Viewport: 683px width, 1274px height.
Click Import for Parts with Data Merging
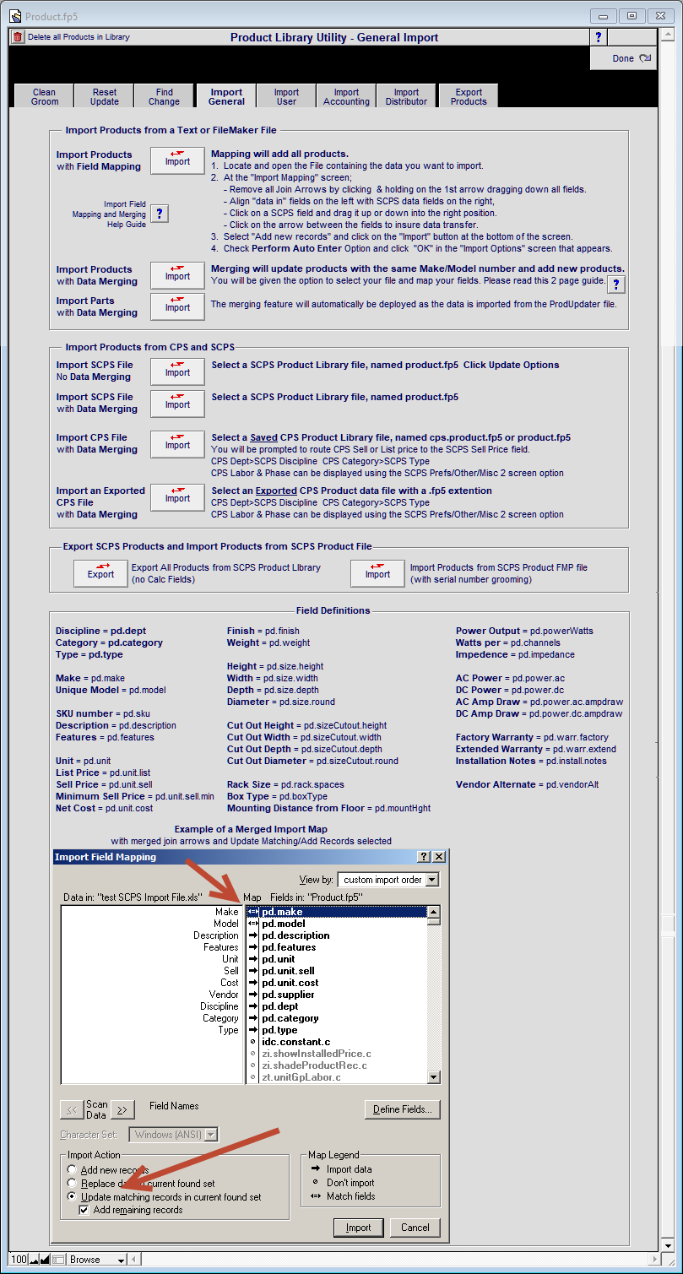tap(177, 306)
